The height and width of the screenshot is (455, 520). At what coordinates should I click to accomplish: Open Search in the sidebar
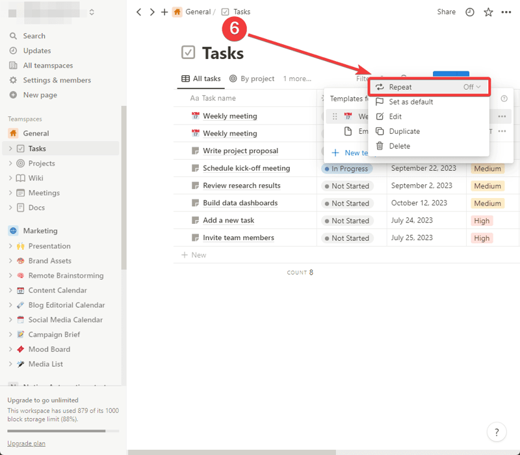34,36
